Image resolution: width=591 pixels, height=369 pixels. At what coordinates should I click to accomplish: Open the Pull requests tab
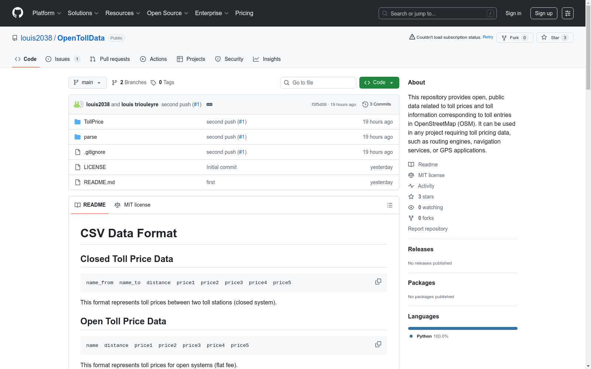click(x=110, y=59)
